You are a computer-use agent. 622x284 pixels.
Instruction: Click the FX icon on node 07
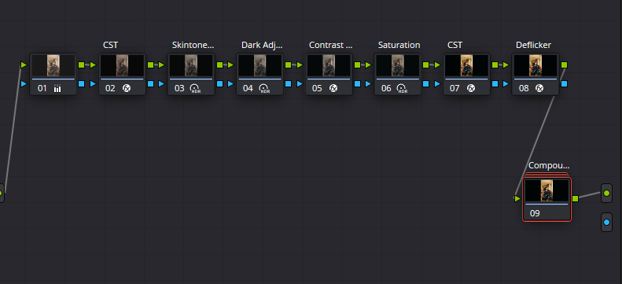(471, 88)
